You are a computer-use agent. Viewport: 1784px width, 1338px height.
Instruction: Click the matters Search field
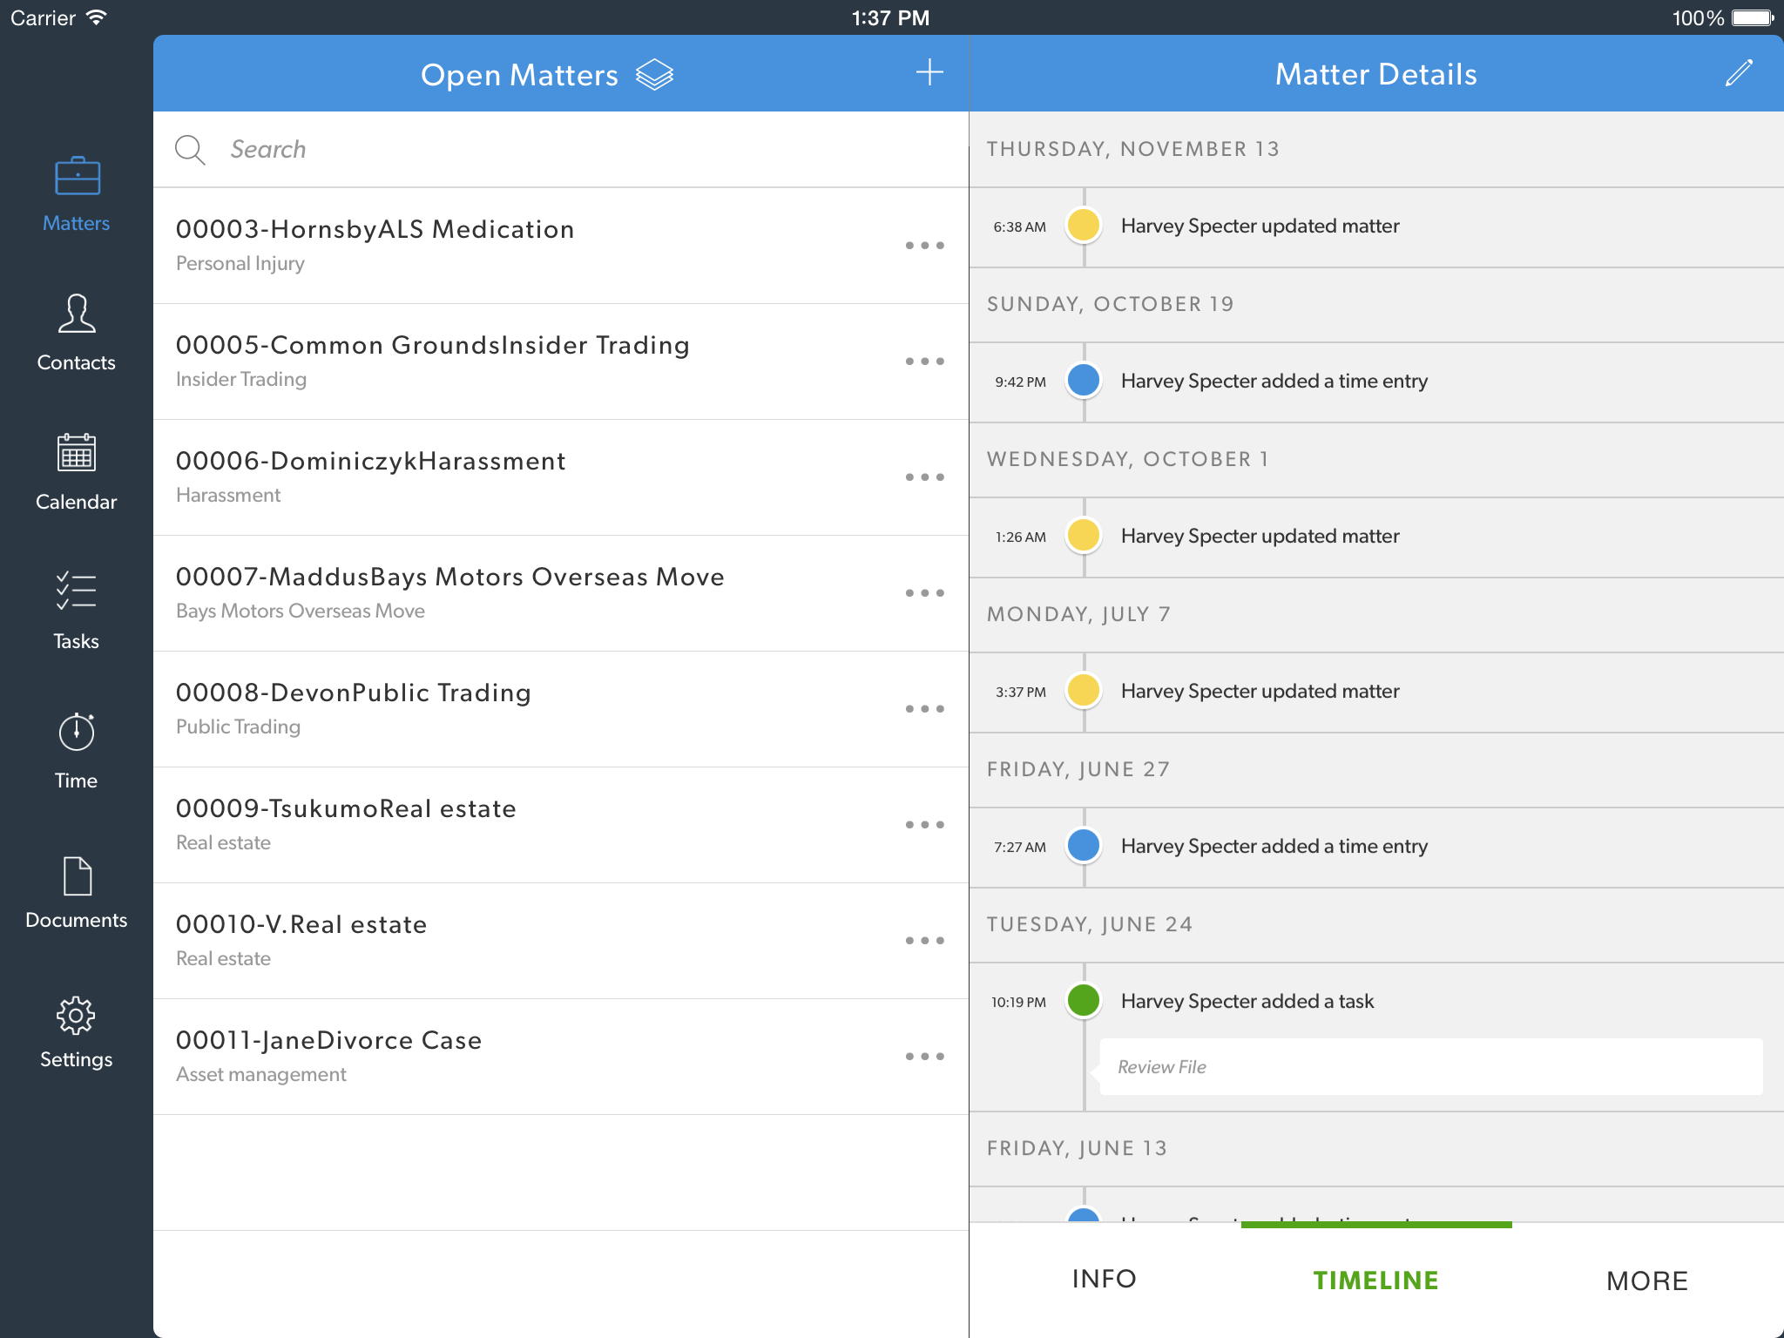point(575,150)
